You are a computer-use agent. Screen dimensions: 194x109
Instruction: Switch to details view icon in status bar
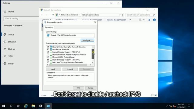(152, 95)
